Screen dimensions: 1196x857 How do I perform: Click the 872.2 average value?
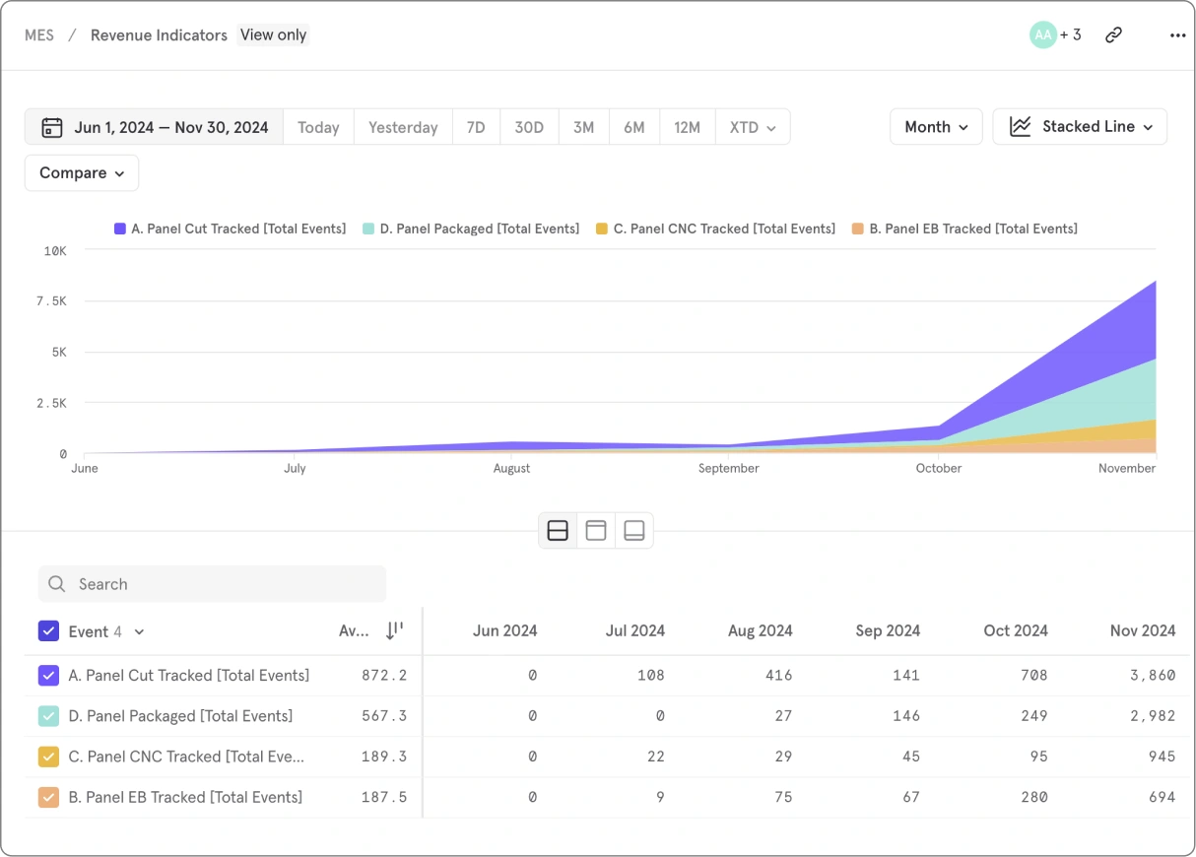point(384,676)
